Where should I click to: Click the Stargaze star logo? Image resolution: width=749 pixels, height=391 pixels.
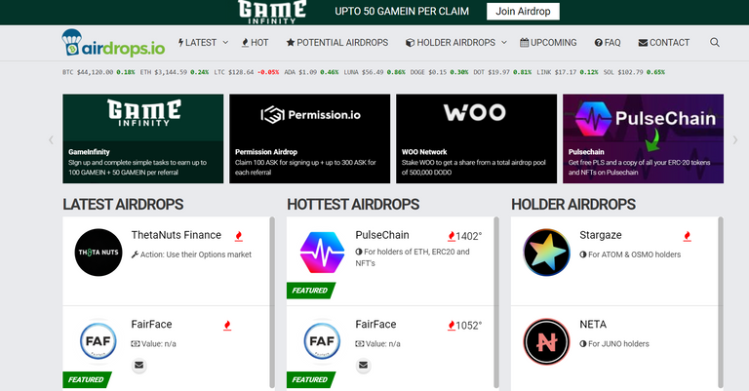click(x=546, y=253)
